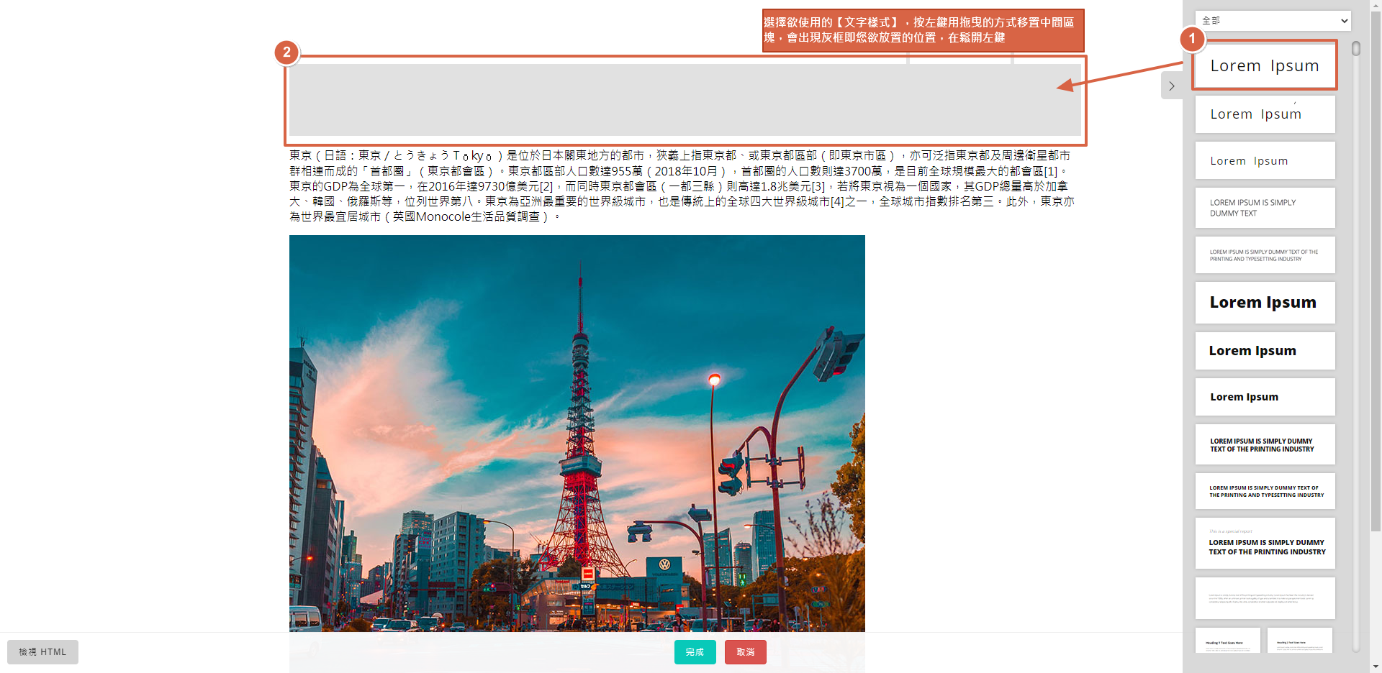Select the tiny paragraph-only text style thumbnail
This screenshot has width=1382, height=673.
click(1265, 598)
